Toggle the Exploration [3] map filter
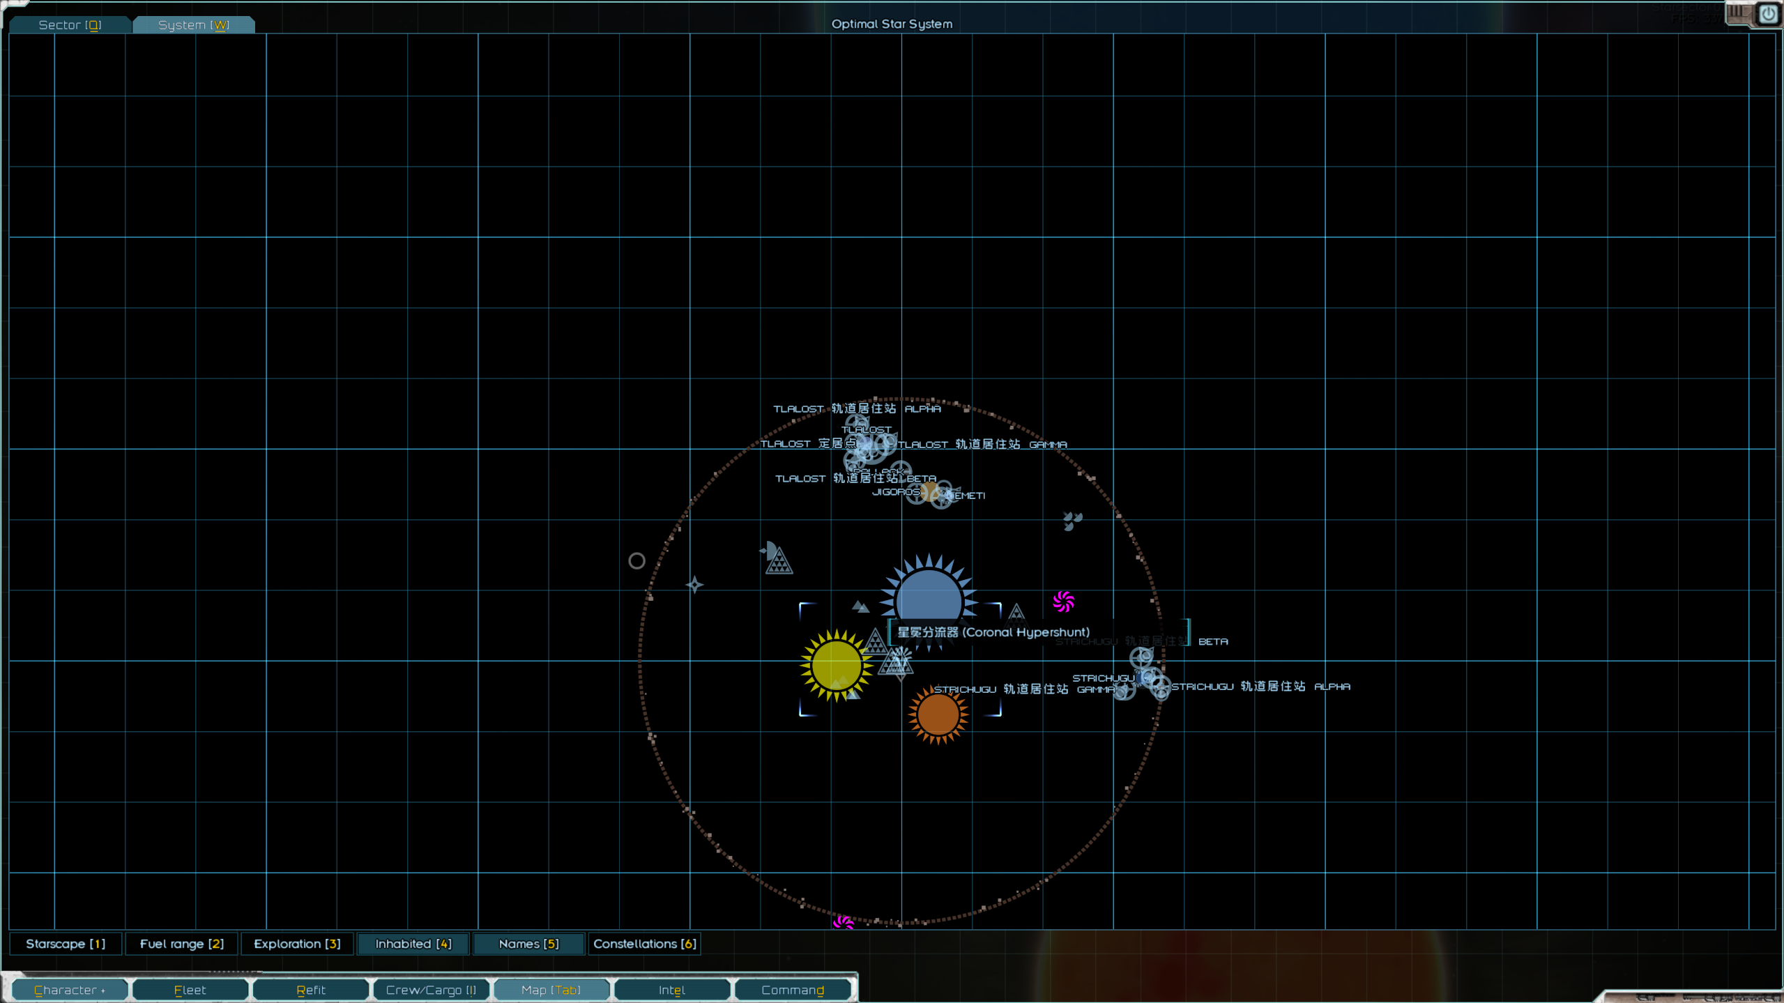The height and width of the screenshot is (1003, 1784). [297, 943]
